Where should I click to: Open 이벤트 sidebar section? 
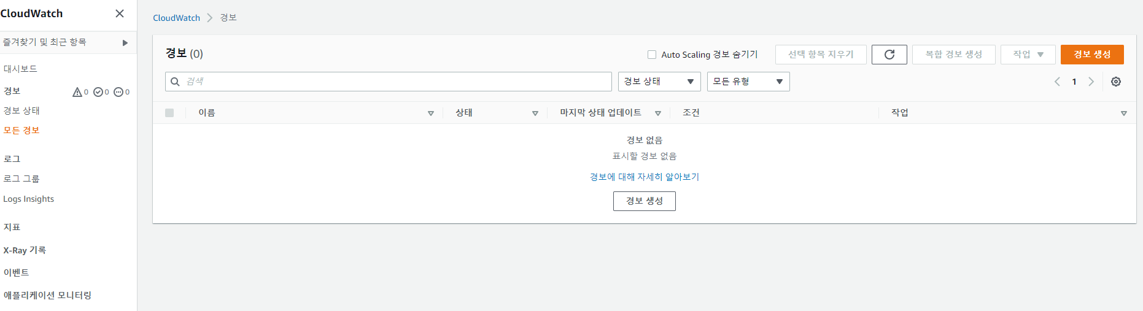pyautogui.click(x=16, y=272)
